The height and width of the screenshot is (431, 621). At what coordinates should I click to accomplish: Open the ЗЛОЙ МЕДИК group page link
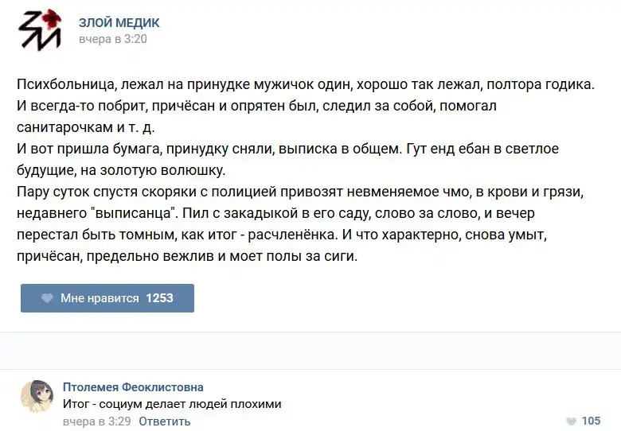coord(119,22)
